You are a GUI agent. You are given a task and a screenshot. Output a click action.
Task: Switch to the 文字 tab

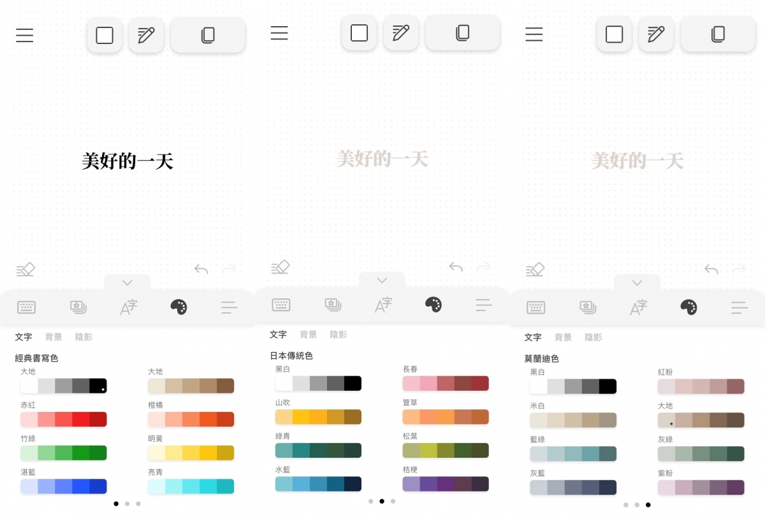coord(24,337)
